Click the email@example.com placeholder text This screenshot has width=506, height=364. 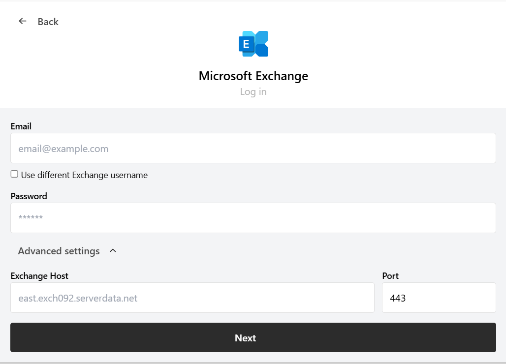point(63,149)
